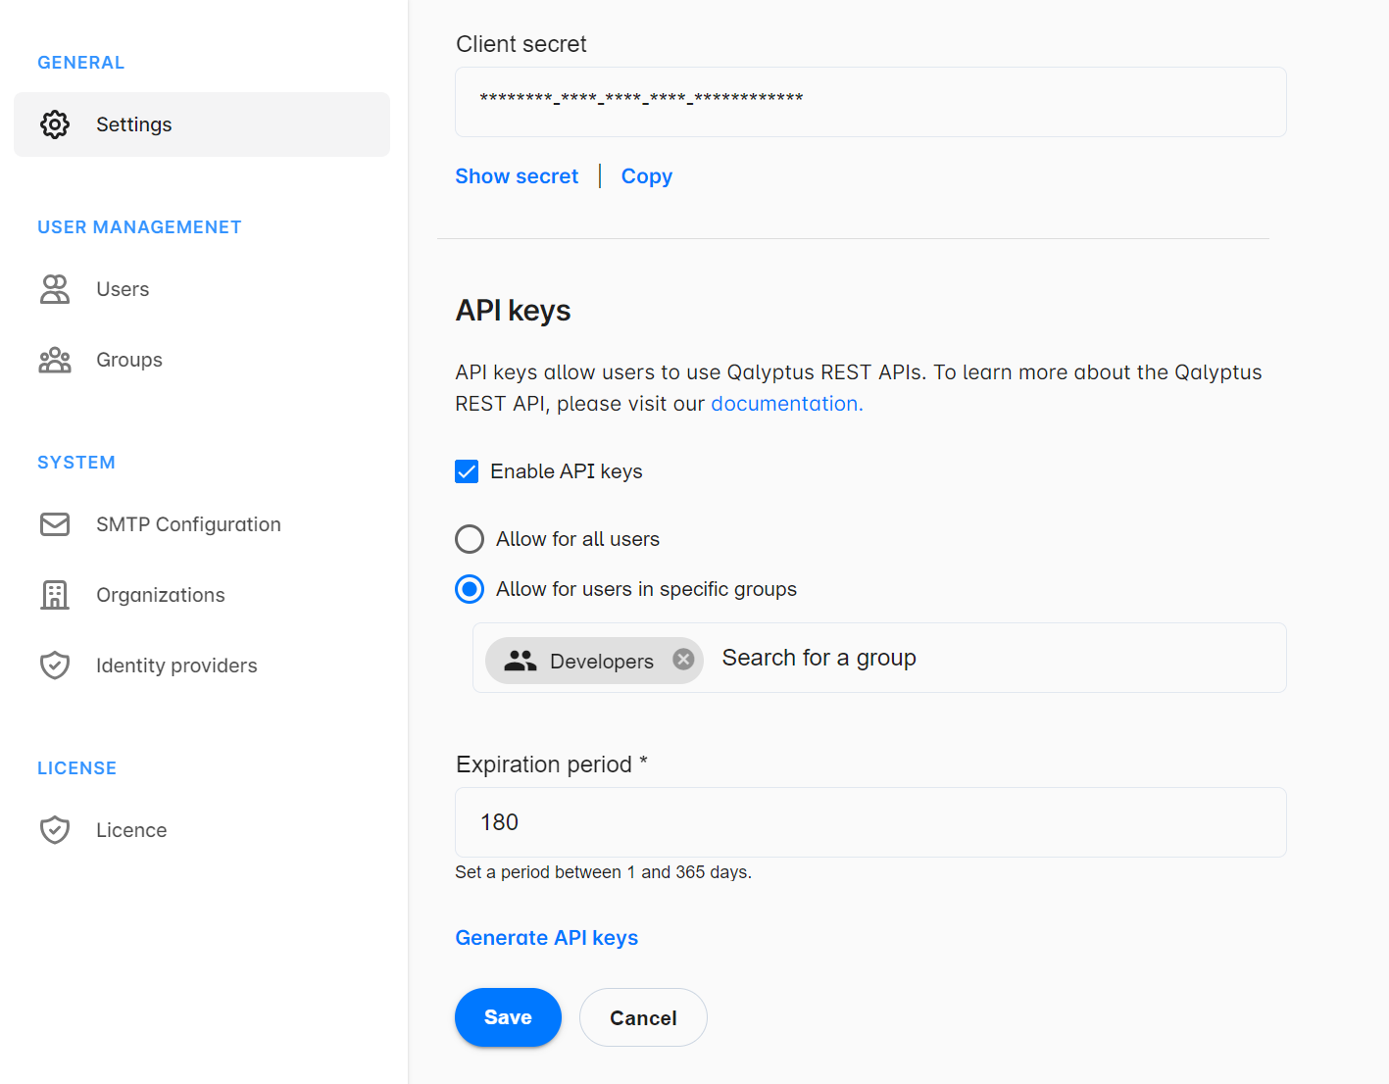The width and height of the screenshot is (1389, 1084).
Task: Disable the Enable API keys checkbox
Action: [468, 471]
